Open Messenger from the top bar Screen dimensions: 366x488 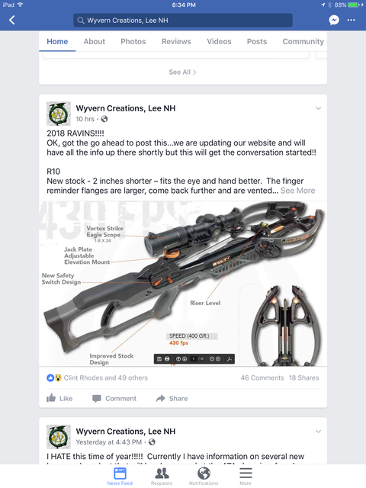334,21
